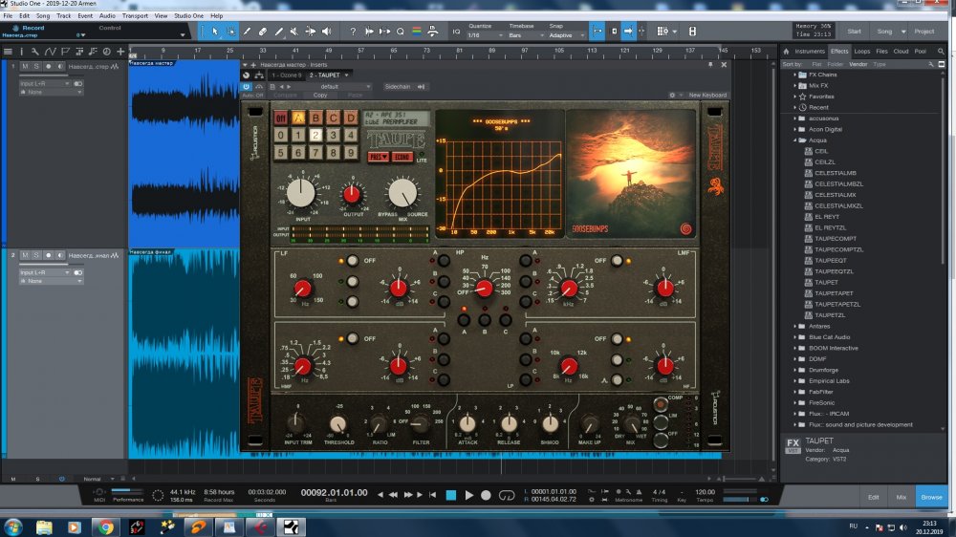Arm record on track 2
Screen dimensions: 956x537
[x=48, y=255]
